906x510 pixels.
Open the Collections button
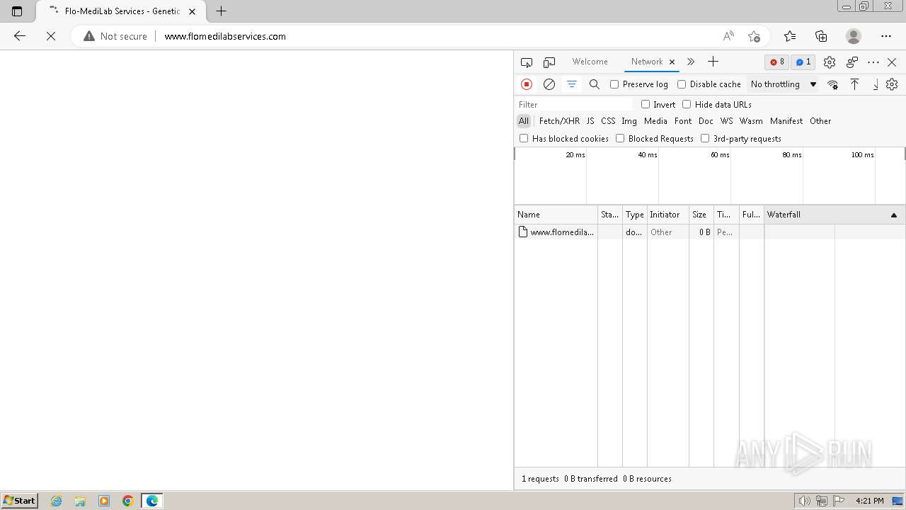tap(821, 36)
